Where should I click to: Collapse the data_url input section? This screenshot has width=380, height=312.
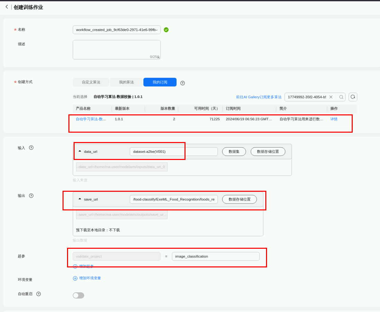click(80, 151)
